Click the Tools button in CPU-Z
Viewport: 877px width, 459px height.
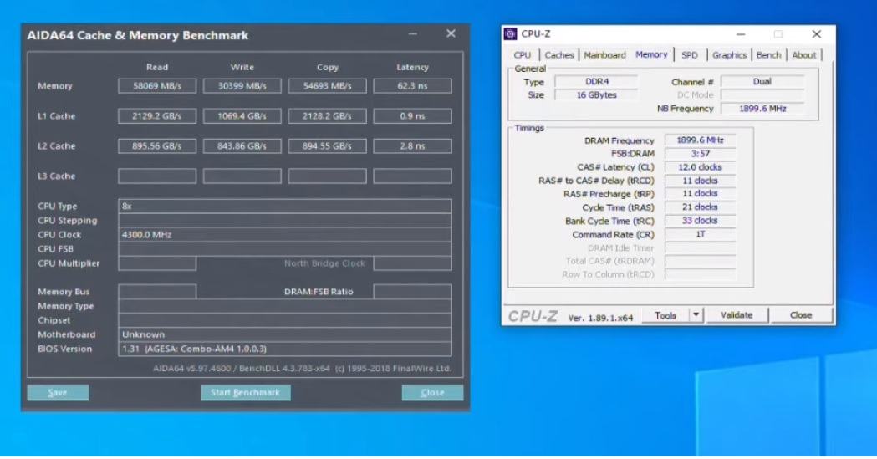tap(665, 315)
